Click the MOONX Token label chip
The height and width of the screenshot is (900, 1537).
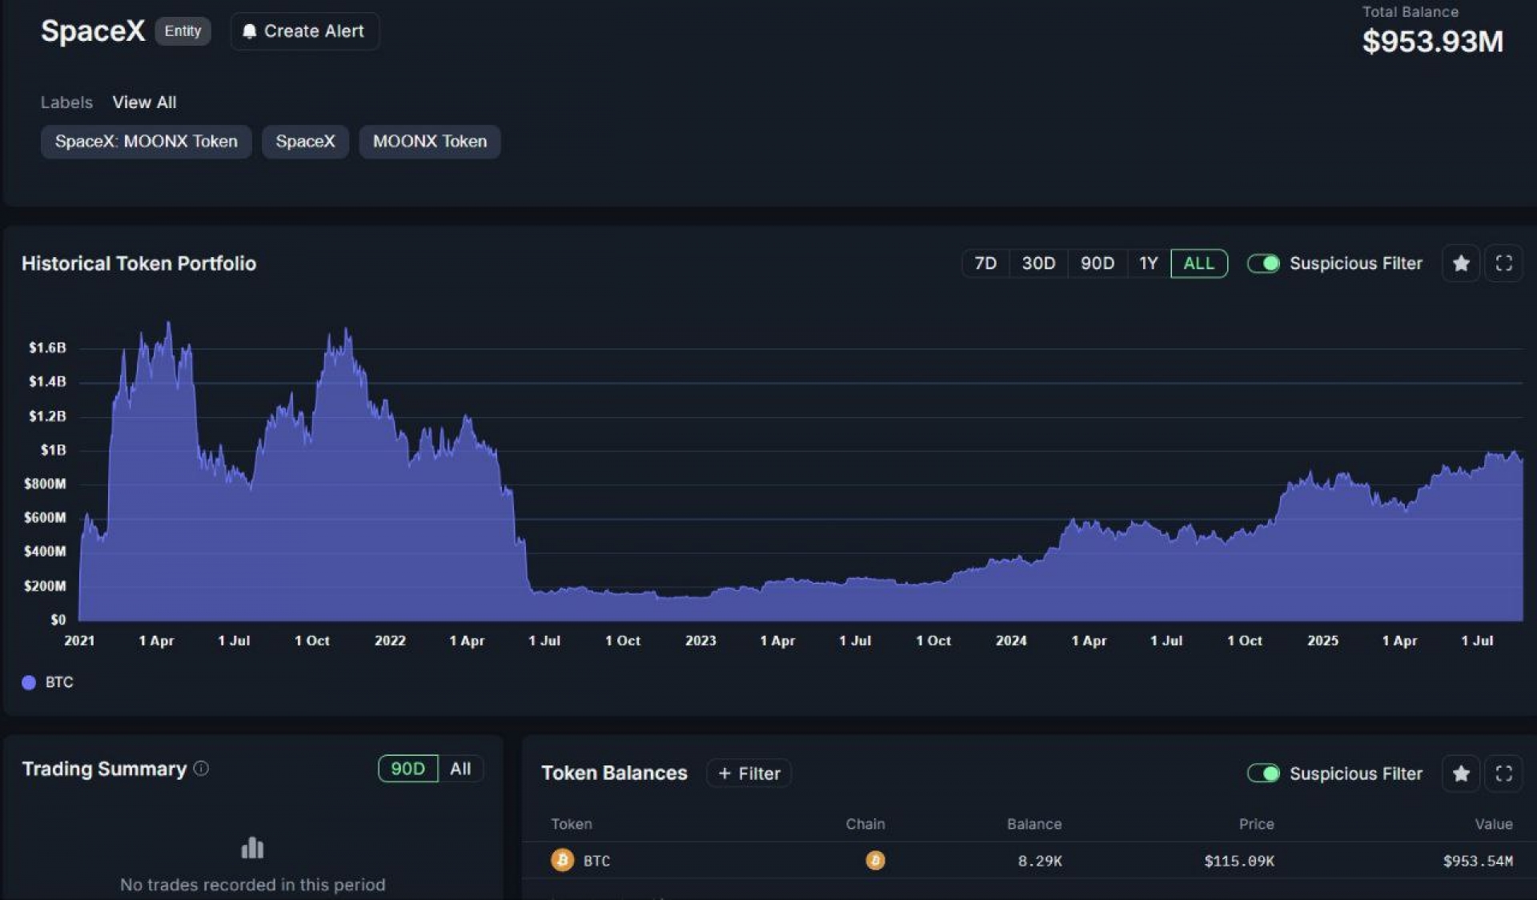click(429, 142)
